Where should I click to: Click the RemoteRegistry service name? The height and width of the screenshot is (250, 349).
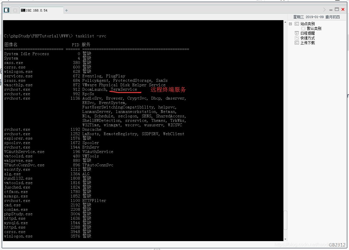click(120, 134)
